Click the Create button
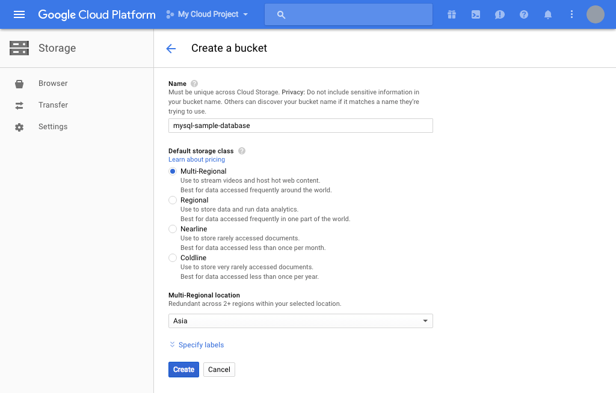 [x=183, y=370]
